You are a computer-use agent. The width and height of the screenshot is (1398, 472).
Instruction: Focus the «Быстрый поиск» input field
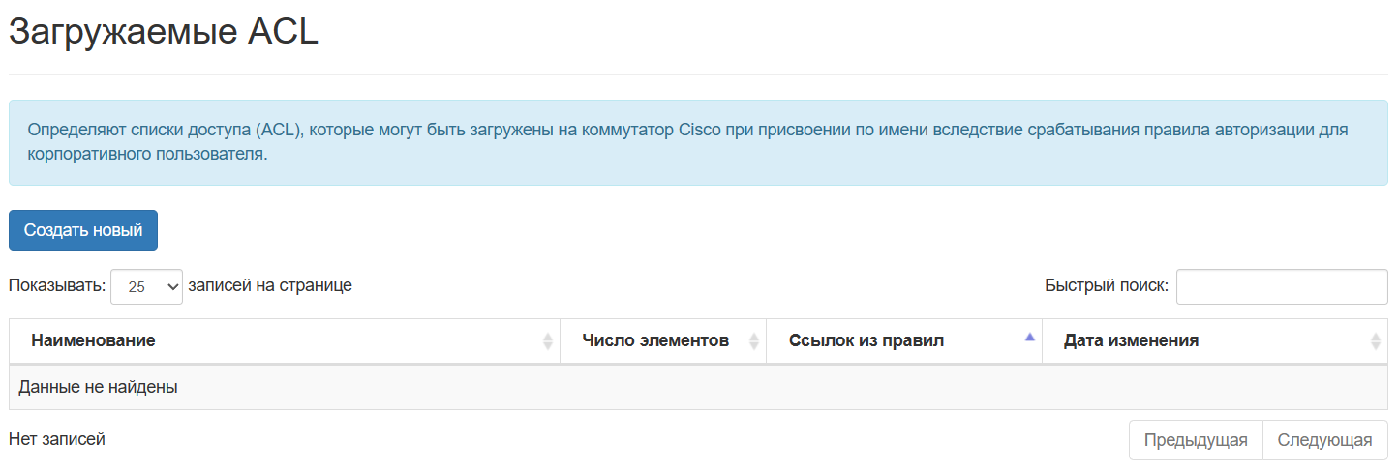[1282, 286]
